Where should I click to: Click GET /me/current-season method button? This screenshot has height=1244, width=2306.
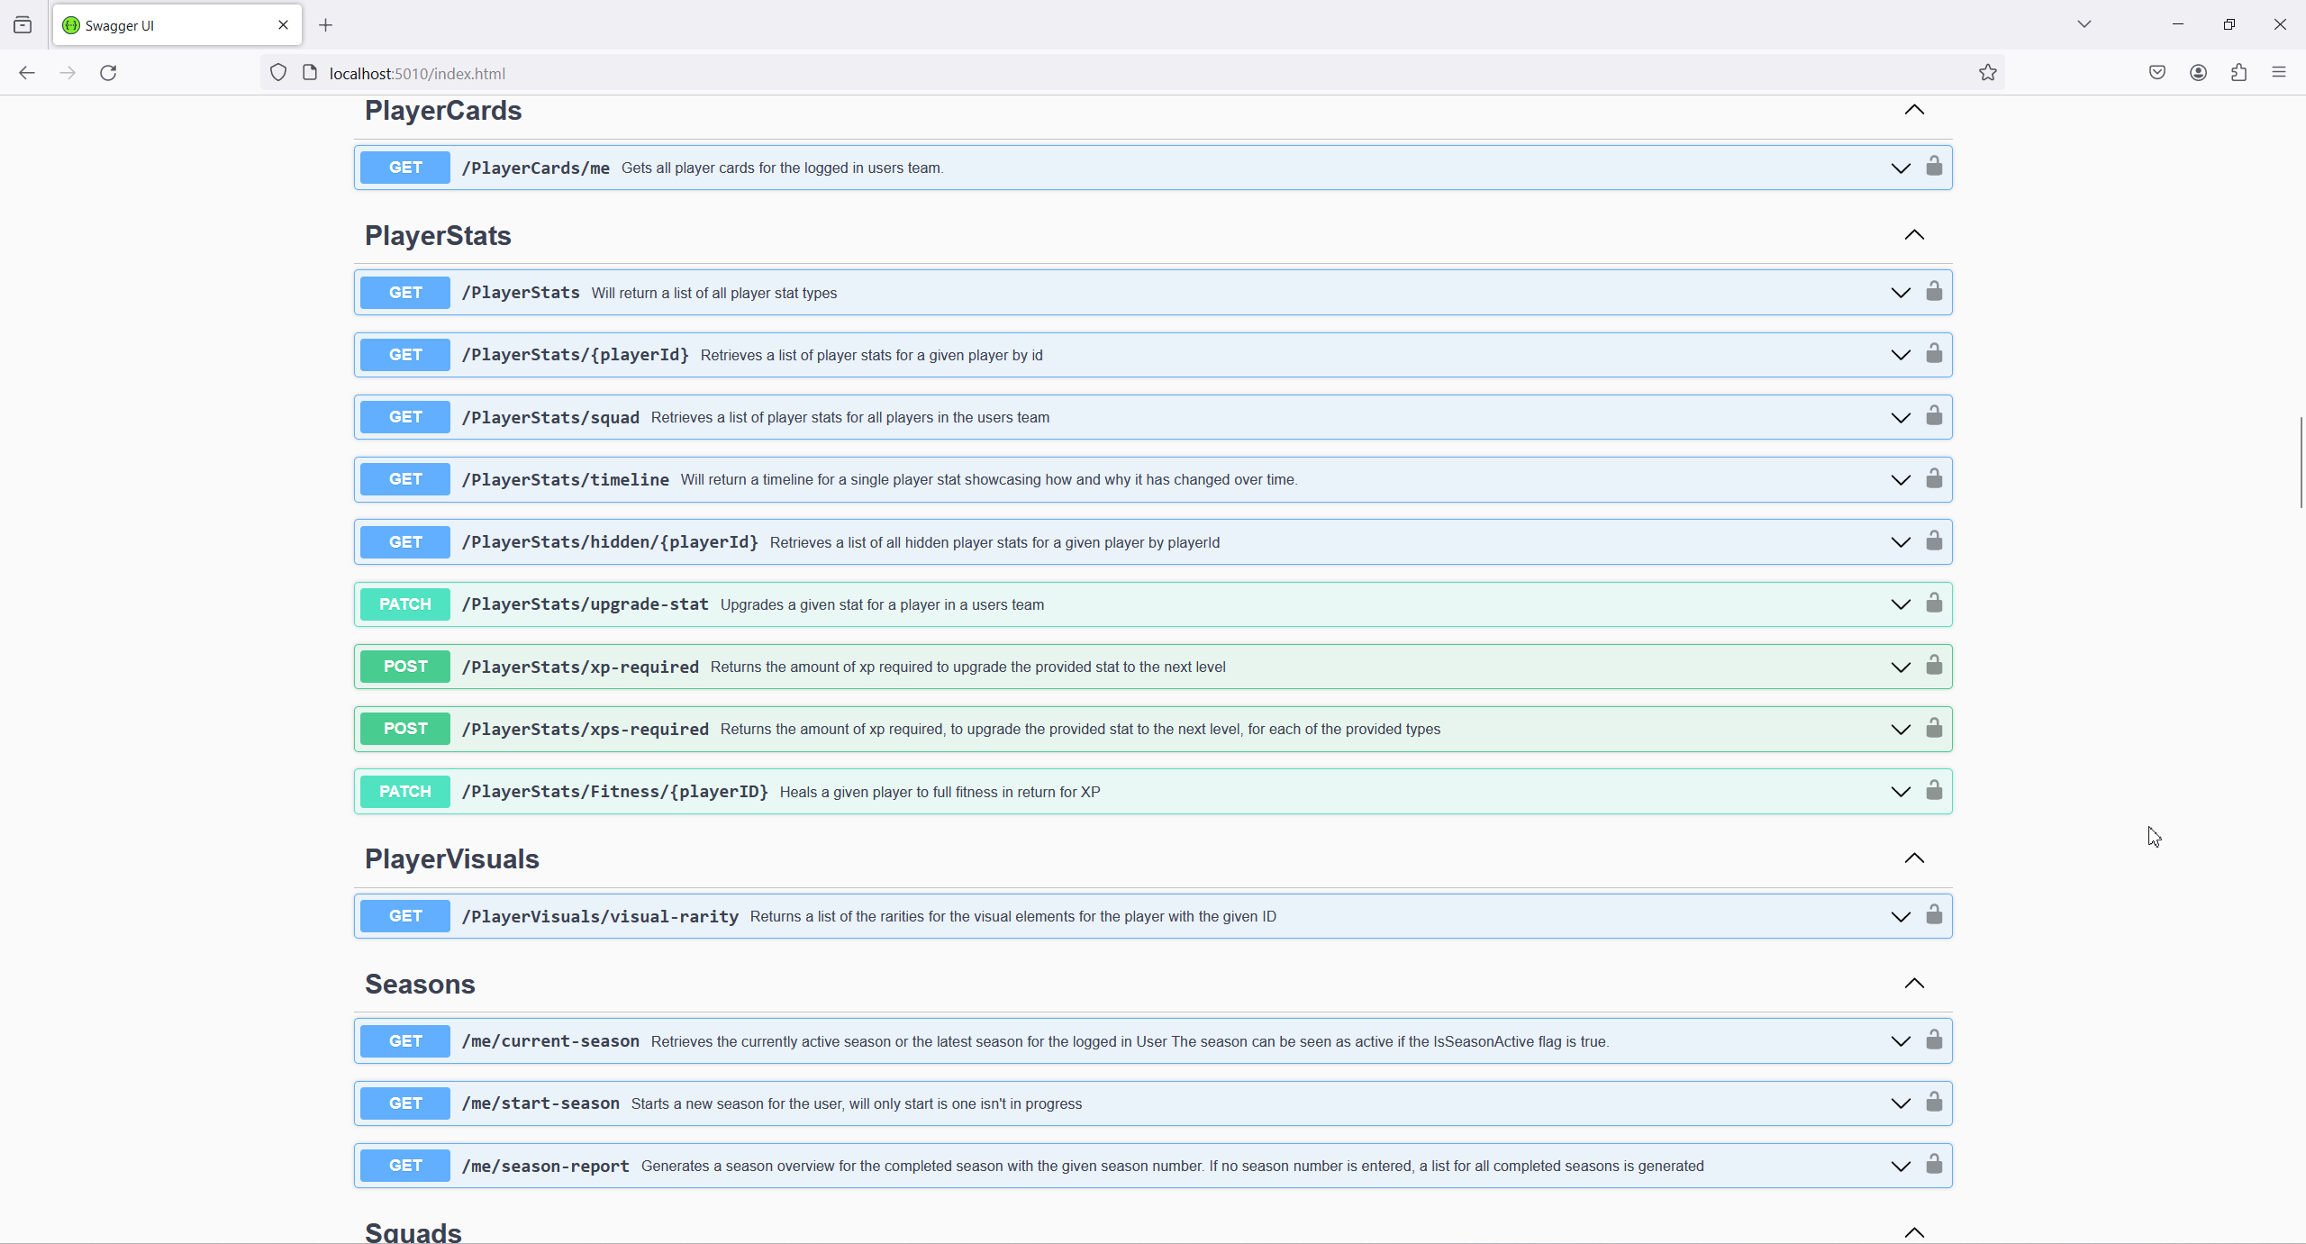[x=404, y=1041]
